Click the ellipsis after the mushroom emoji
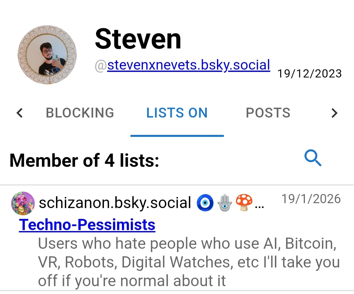This screenshot has width=354, height=294. click(259, 206)
